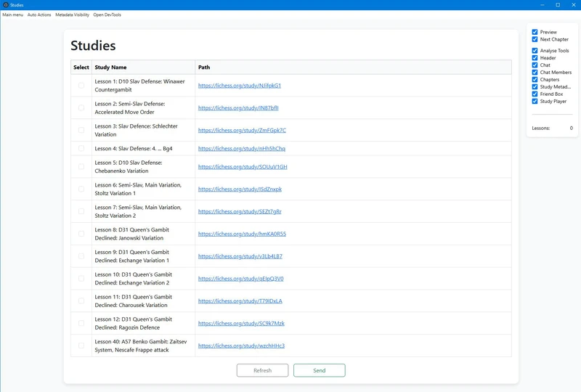
Task: Open link for Lesson 5 Chebanenko Variation
Action: 243,167
